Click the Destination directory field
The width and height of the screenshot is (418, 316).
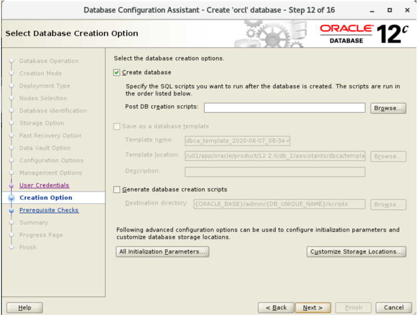(280, 204)
